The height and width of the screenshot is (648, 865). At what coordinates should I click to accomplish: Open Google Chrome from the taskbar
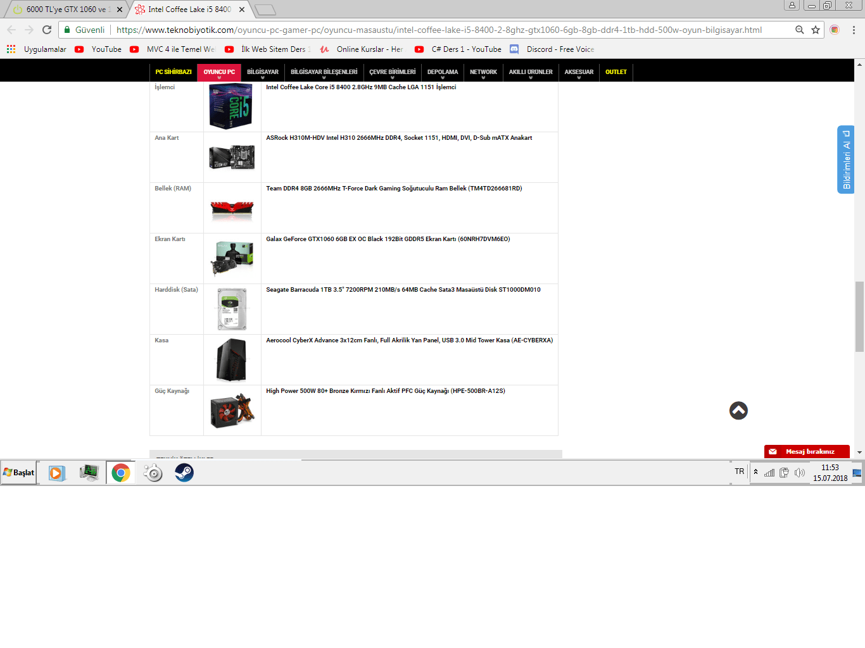(x=121, y=473)
